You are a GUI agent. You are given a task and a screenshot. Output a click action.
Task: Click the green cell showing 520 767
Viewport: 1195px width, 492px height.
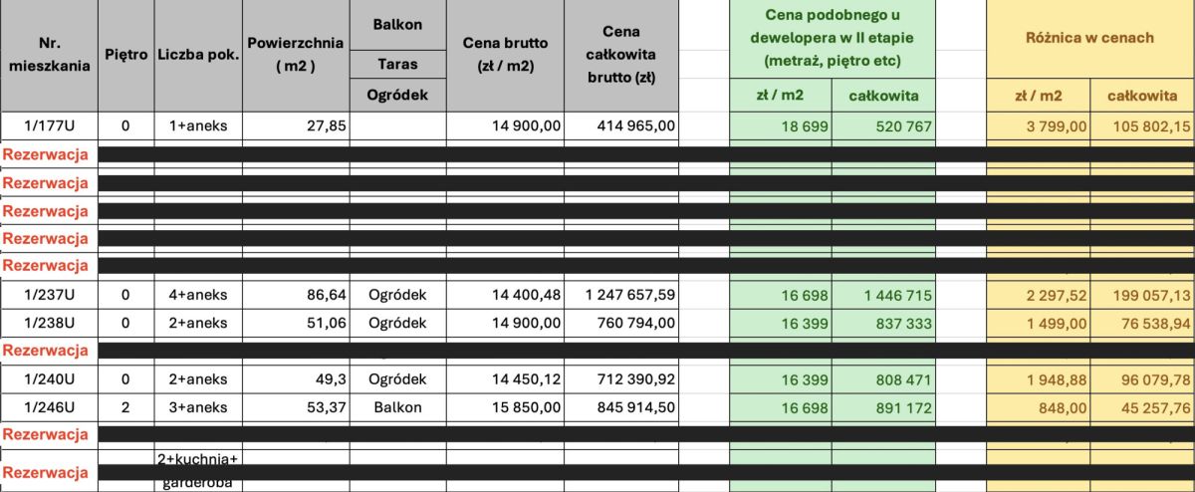[x=883, y=125]
